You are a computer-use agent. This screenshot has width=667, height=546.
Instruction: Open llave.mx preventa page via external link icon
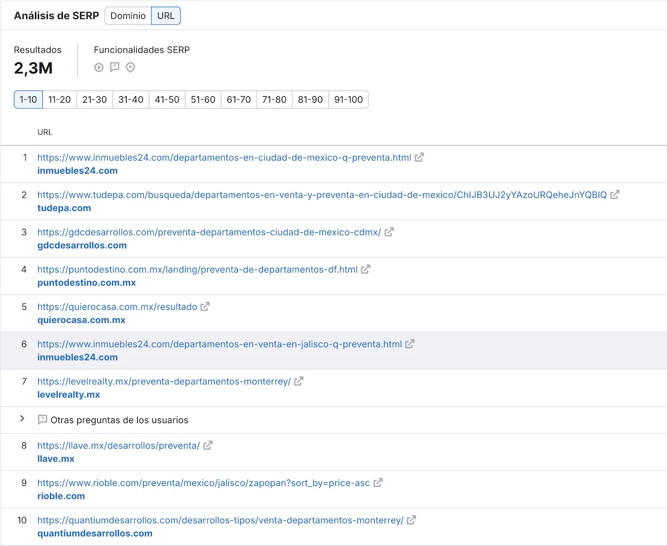tap(207, 445)
